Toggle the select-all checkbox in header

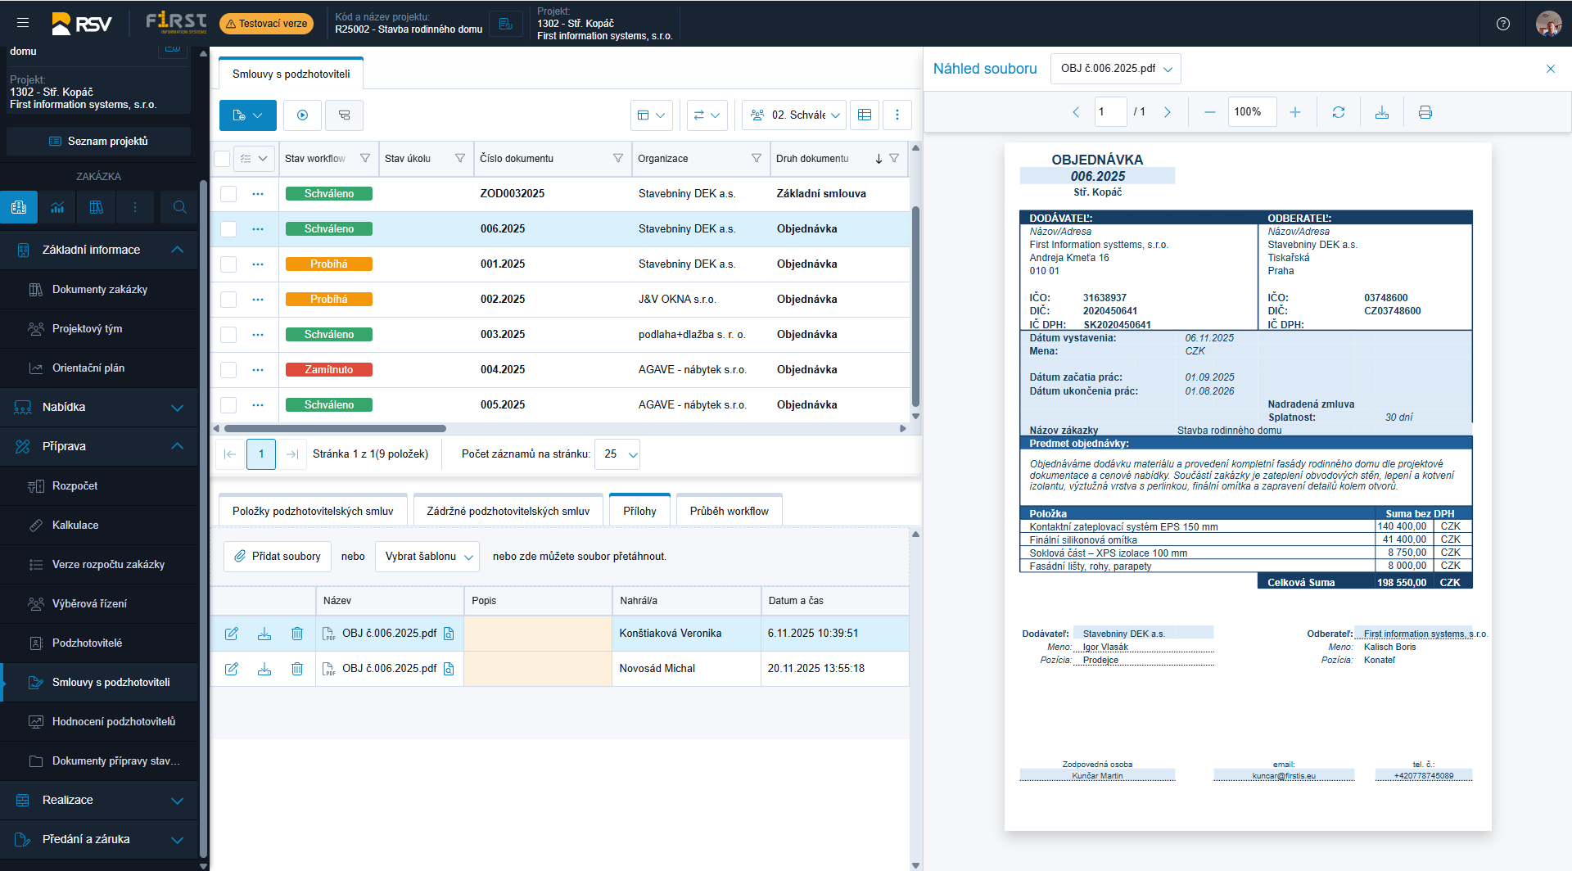222,159
